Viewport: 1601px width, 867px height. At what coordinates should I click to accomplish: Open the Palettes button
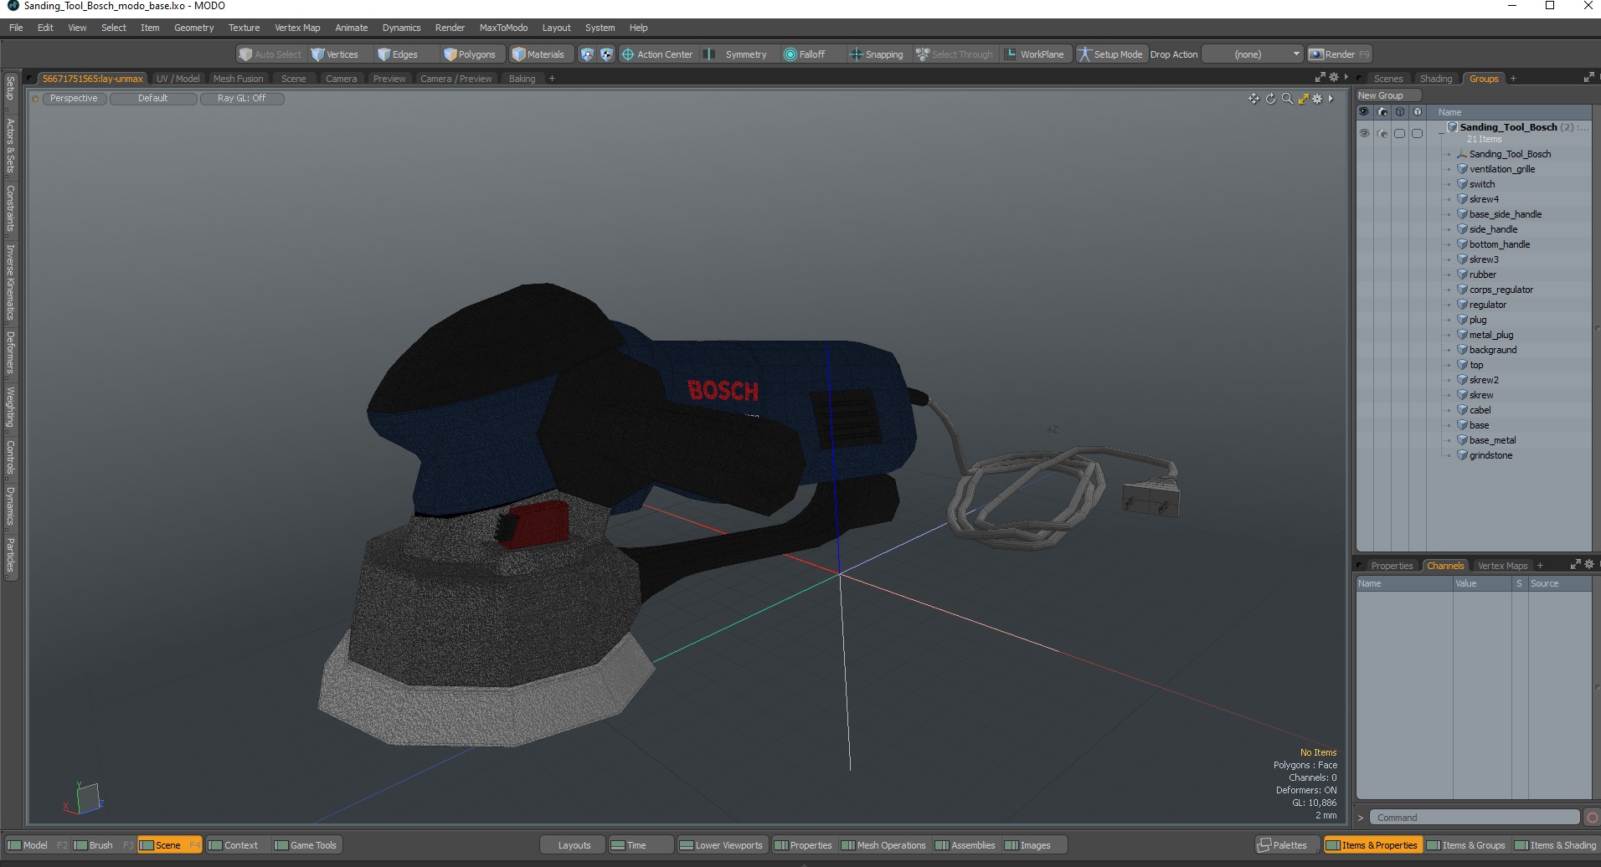(1288, 845)
